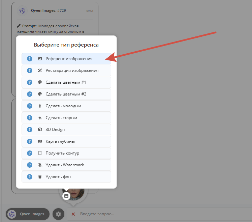Click help icon beside Удалить Watermark
Viewport: 252px width, 222px height.
(30, 165)
